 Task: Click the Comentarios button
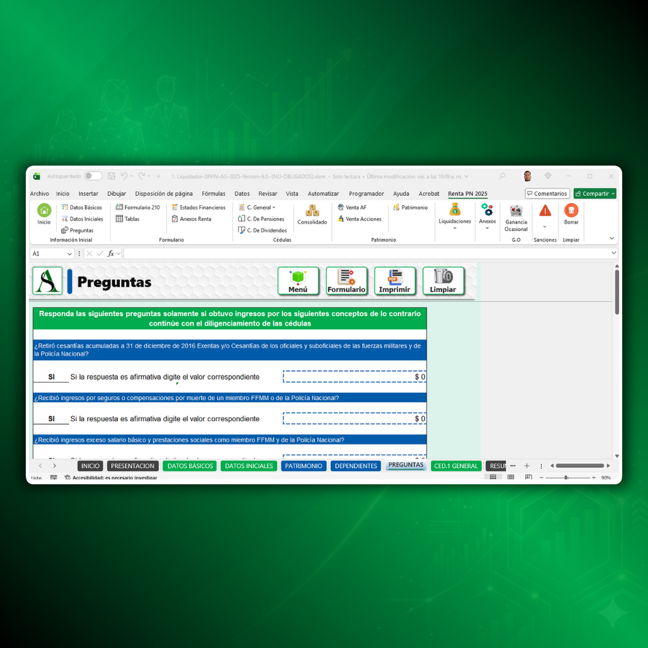(547, 194)
